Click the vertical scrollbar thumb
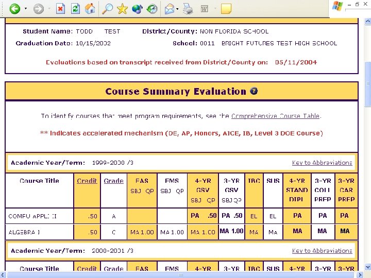Viewport: 371px width, 278px height. [368, 84]
